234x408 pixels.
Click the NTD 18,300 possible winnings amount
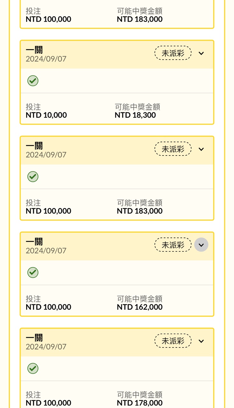tap(135, 115)
